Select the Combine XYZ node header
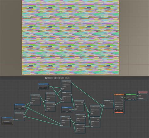The height and width of the screenshot is (138, 149). pos(108,101)
